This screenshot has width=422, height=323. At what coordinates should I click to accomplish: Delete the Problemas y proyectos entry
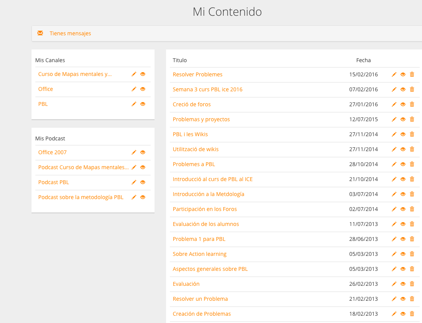412,119
